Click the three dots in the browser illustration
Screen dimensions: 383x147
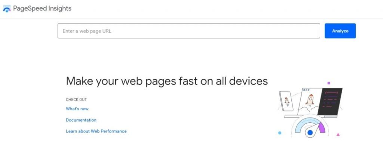306,90
